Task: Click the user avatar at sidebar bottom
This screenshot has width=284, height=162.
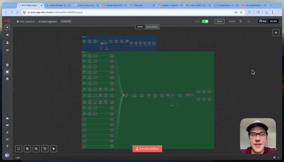Action: coord(7,155)
